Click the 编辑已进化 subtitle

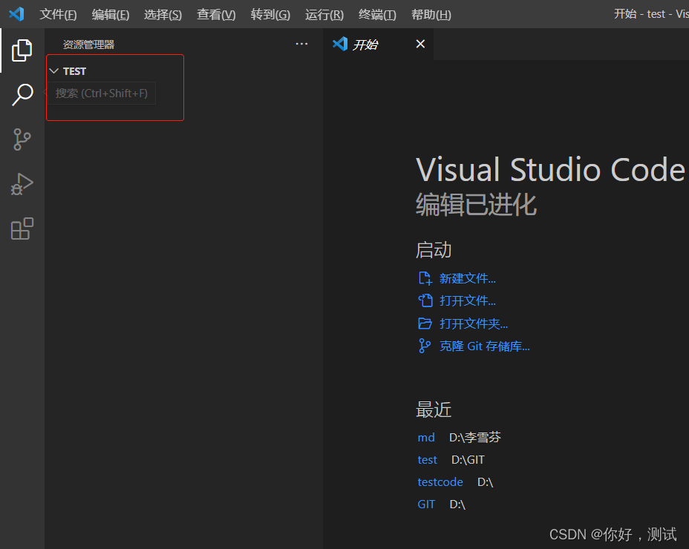pyautogui.click(x=477, y=205)
